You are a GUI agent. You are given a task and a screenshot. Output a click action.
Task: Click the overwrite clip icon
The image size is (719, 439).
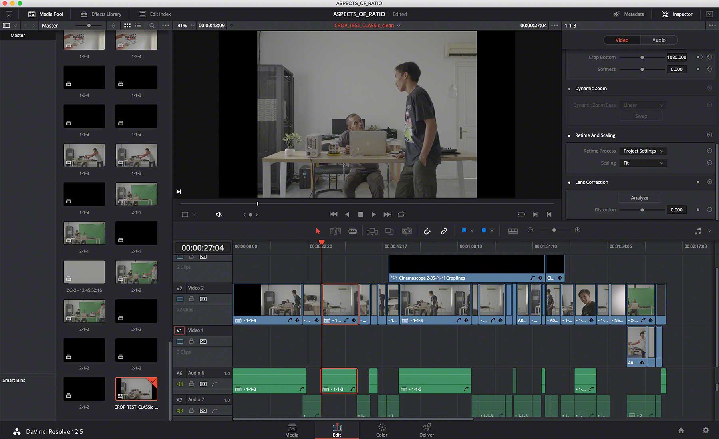pos(389,231)
